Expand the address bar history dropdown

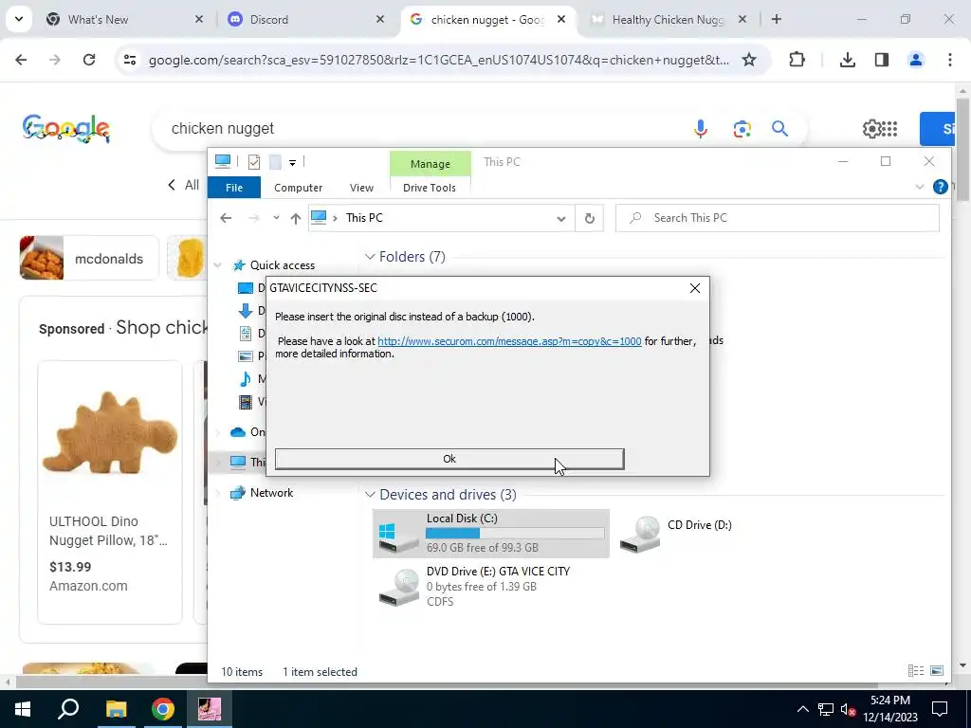click(x=561, y=219)
